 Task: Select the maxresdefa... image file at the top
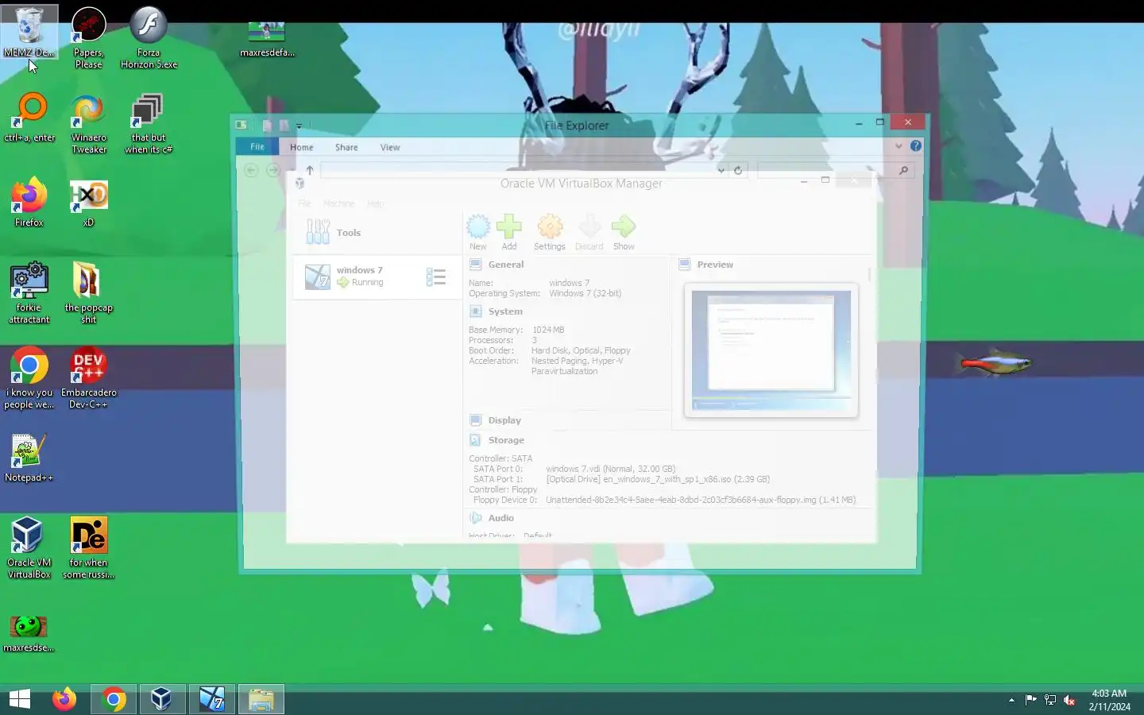267,40
